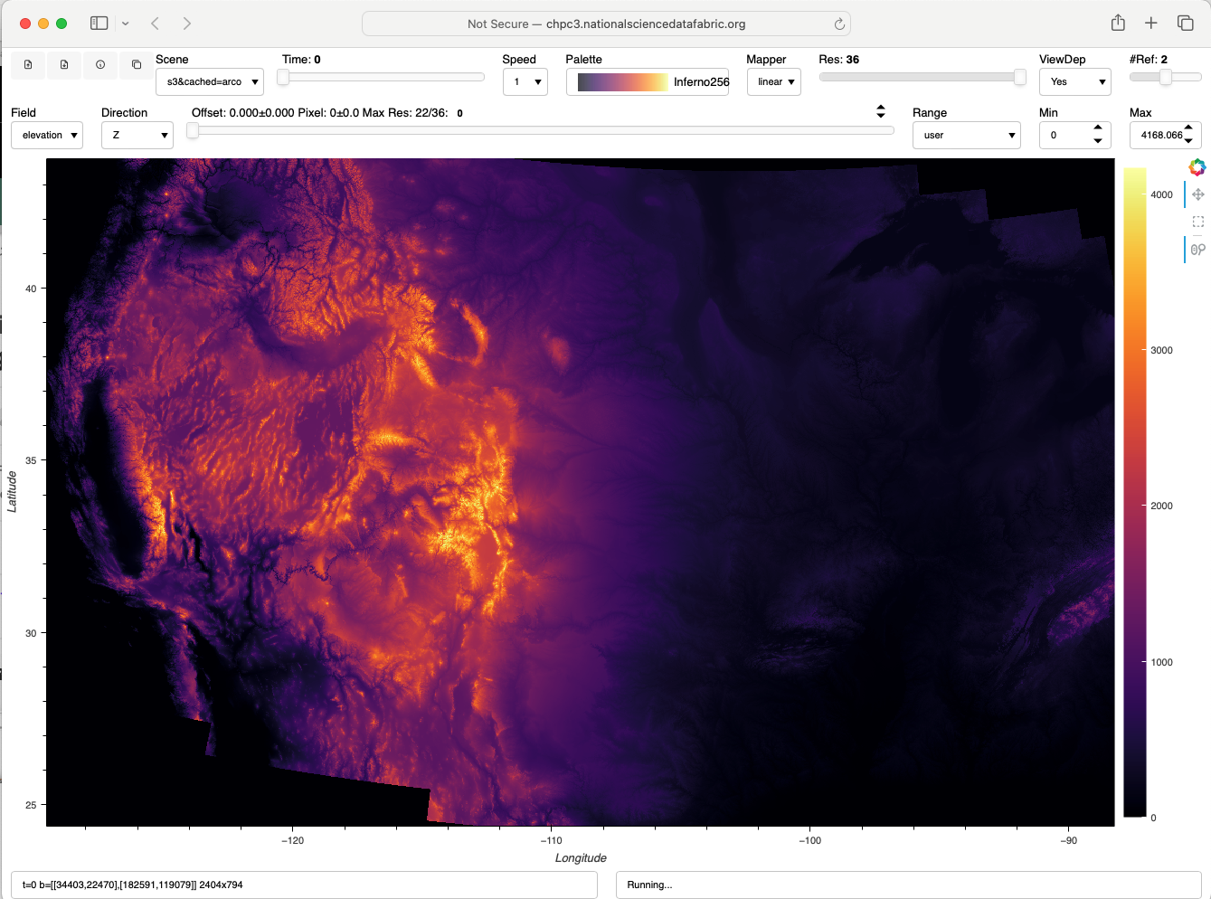Open a new Safari tab
The height and width of the screenshot is (899, 1211).
1151,24
